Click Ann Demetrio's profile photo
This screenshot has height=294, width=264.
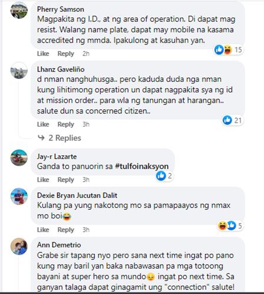19,246
